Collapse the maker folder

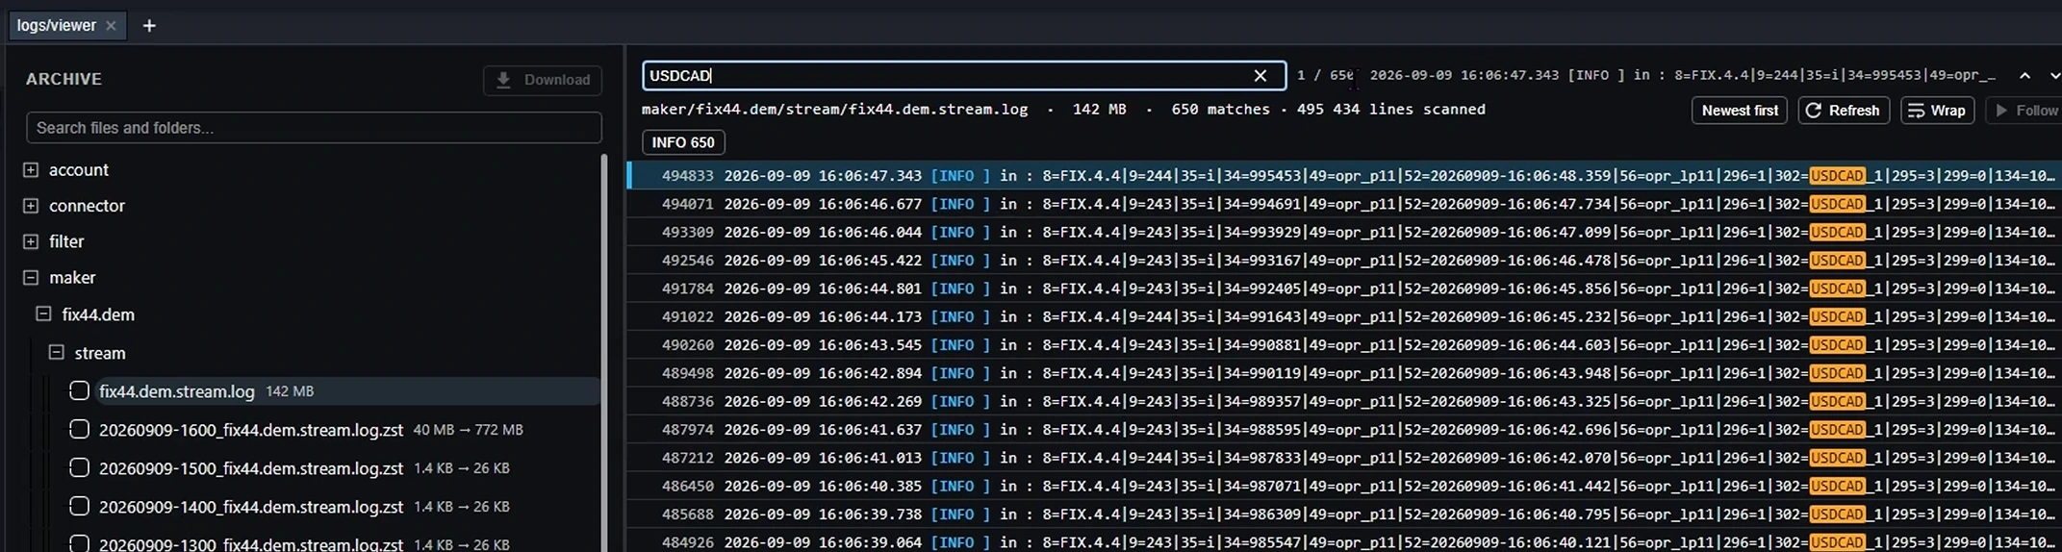click(x=31, y=278)
